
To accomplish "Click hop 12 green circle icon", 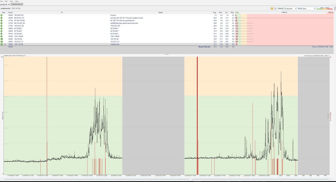I will pos(1,44).
